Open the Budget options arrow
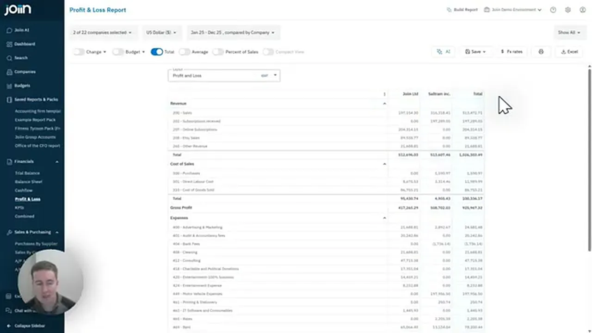The image size is (592, 333). click(143, 52)
